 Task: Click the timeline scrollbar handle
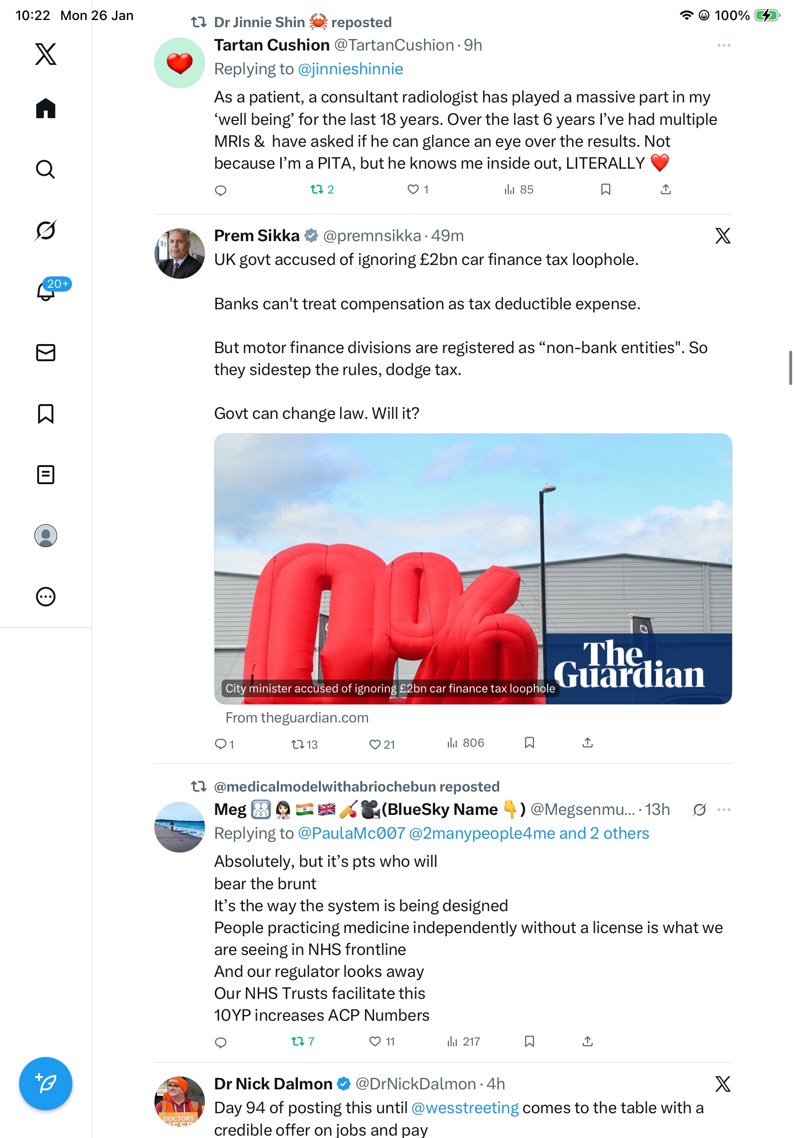791,367
